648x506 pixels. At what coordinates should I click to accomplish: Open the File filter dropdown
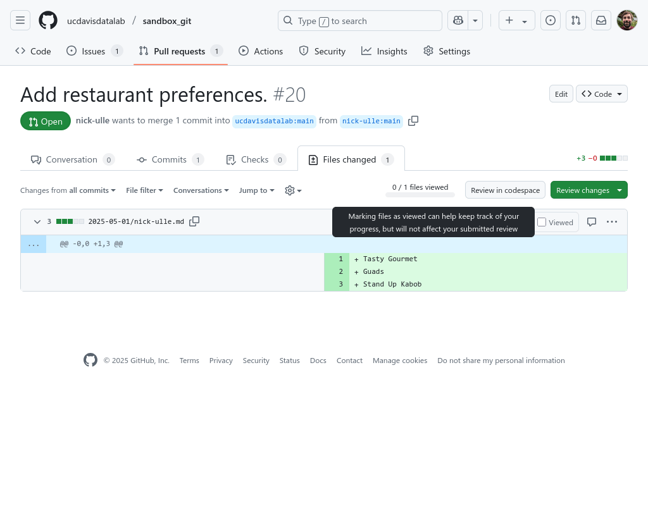tap(144, 190)
